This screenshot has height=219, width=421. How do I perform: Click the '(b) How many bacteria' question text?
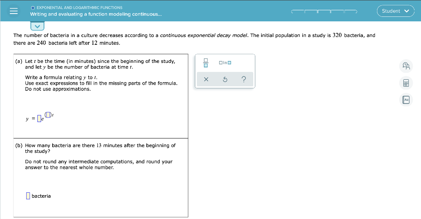95,148
